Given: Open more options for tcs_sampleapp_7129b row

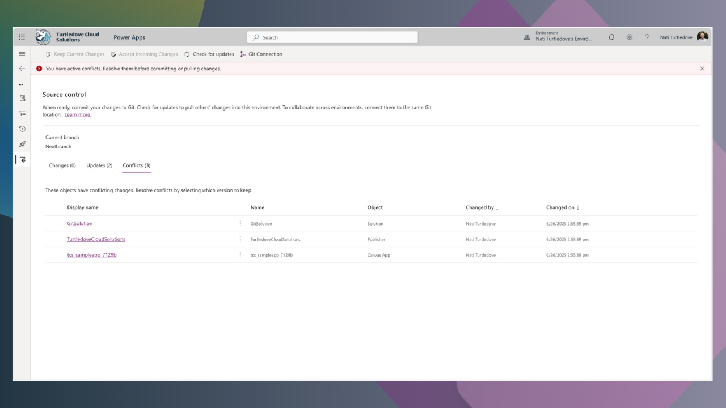Looking at the screenshot, I should click(240, 255).
